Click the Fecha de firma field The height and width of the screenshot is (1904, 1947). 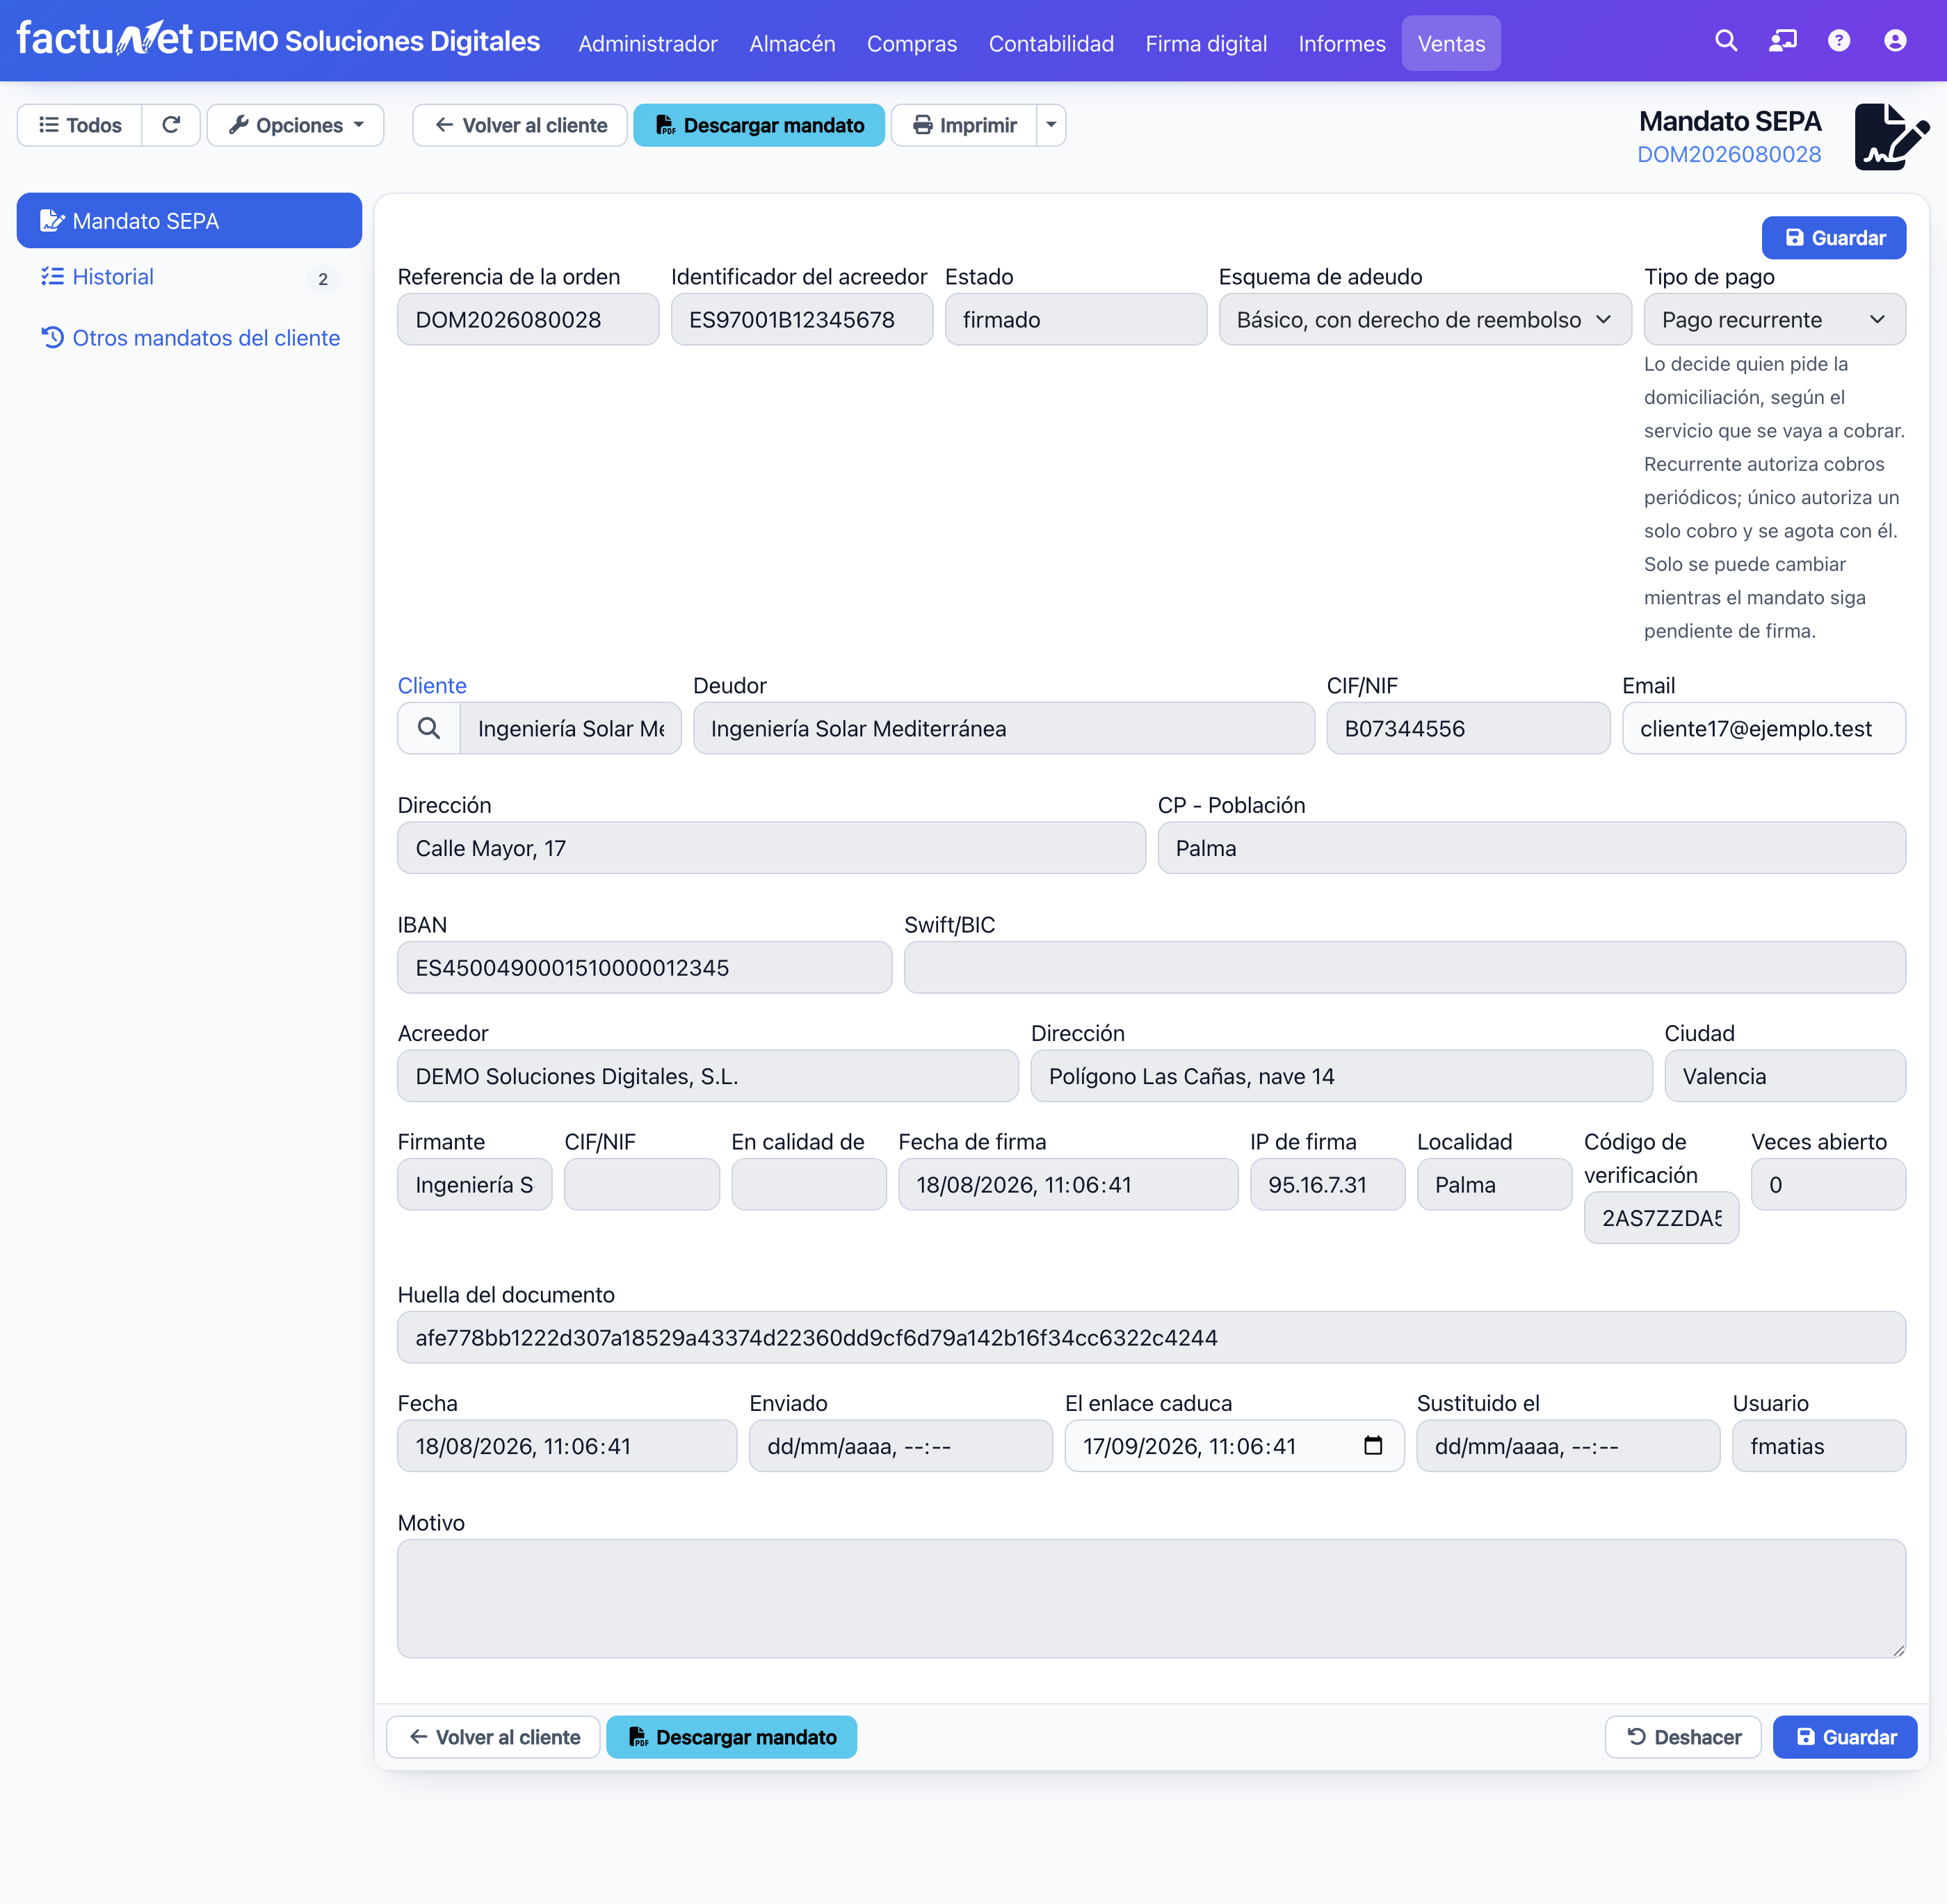coord(1068,1184)
